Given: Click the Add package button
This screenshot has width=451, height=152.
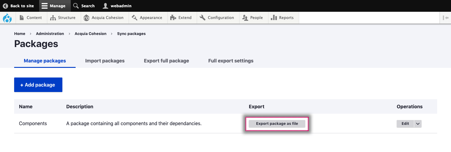Looking at the screenshot, I should pyautogui.click(x=38, y=85).
